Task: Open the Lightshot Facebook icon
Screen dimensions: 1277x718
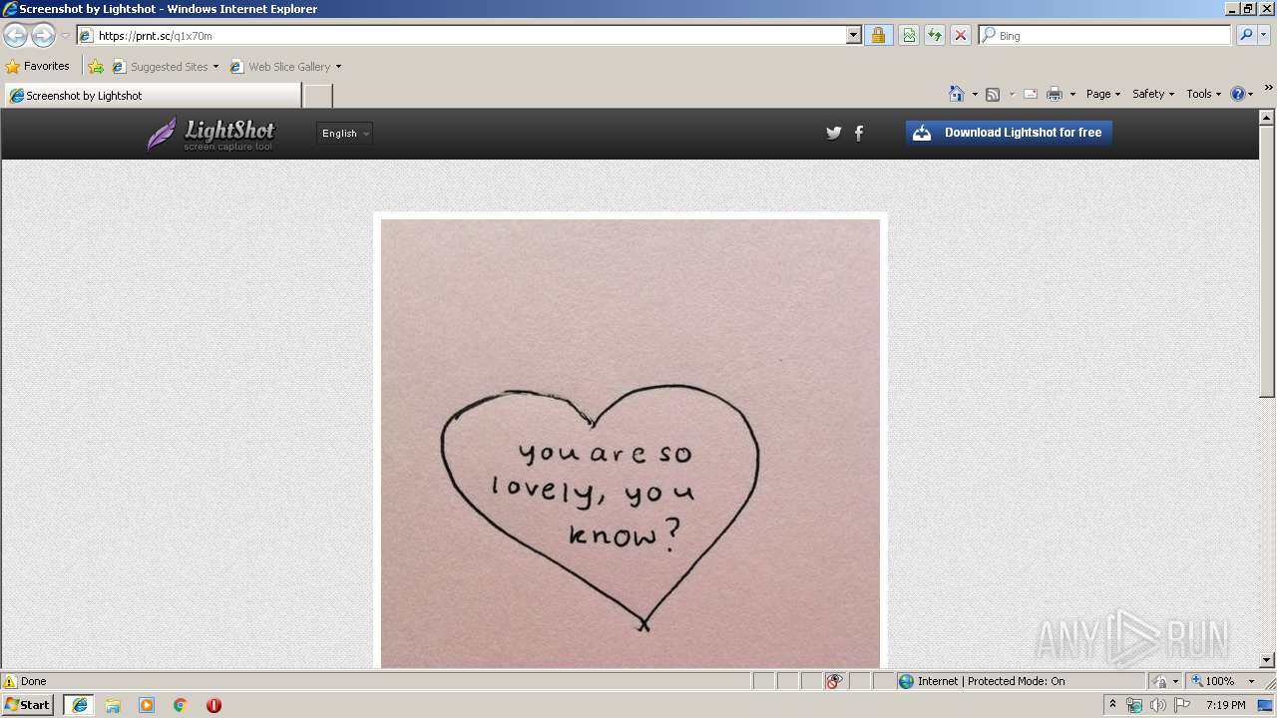Action: pyautogui.click(x=859, y=134)
